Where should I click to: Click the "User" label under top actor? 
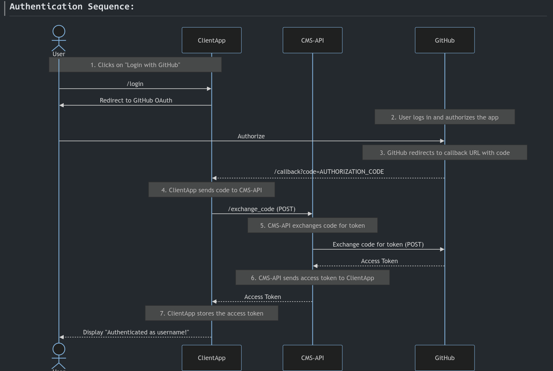pos(59,54)
